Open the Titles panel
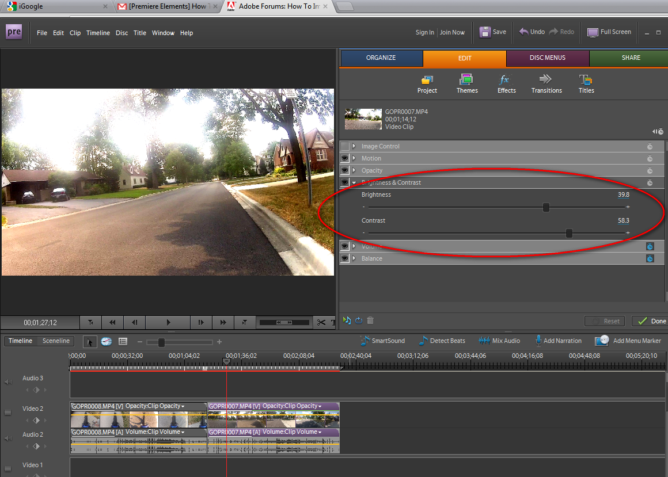668x477 pixels. [586, 83]
